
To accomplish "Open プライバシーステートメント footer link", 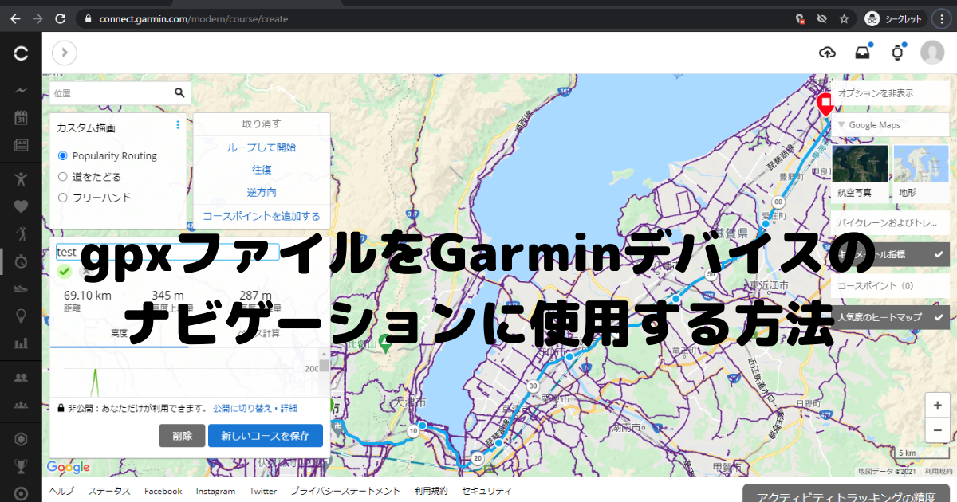I will [345, 491].
